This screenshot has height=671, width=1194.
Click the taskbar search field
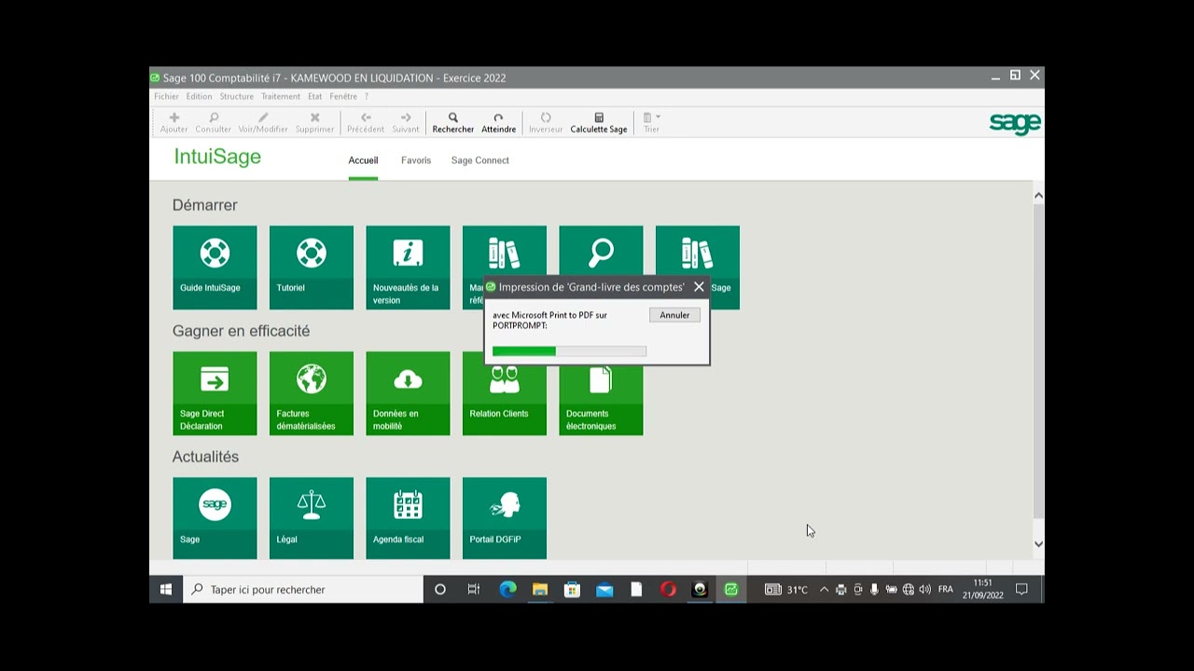(303, 589)
